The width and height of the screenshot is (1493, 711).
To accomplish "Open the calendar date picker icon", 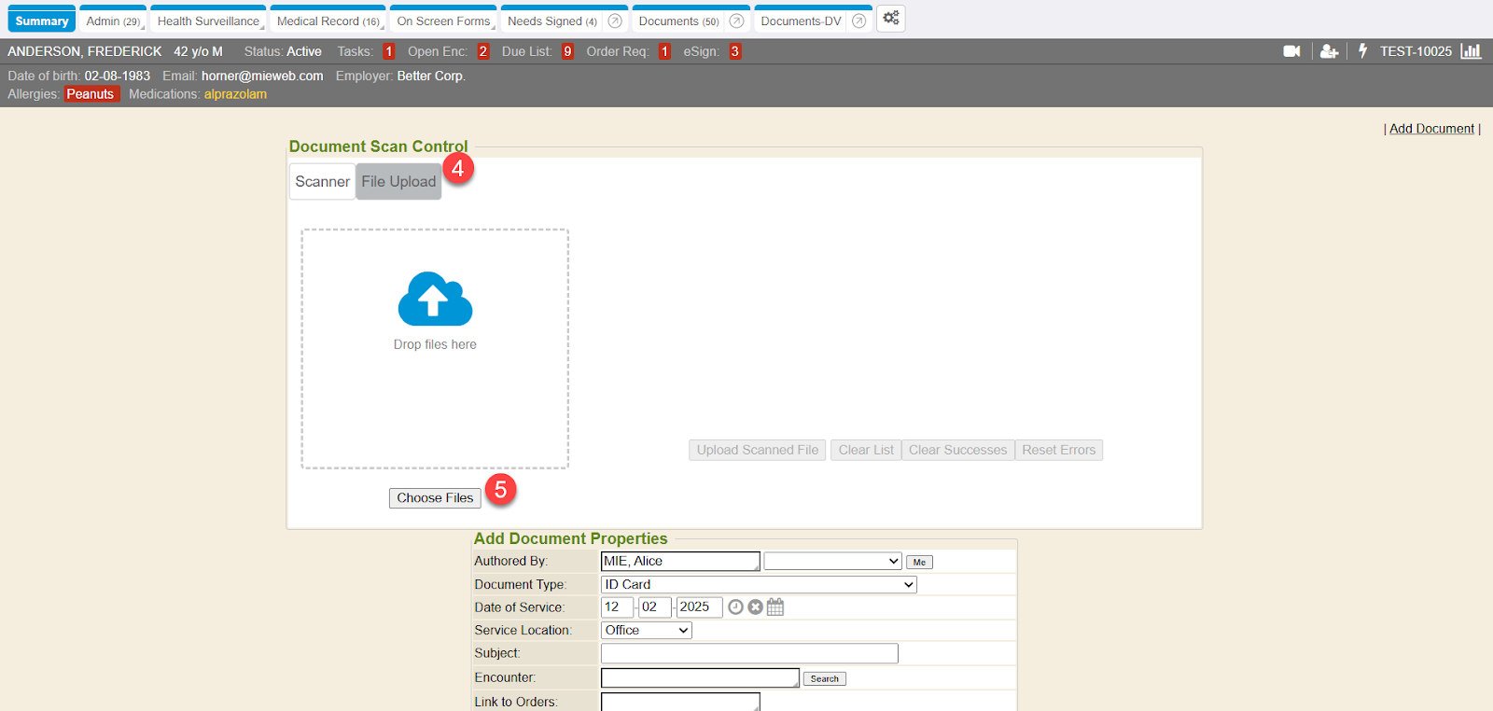I will (775, 607).
